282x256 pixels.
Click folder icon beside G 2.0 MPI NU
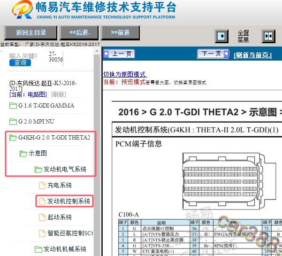(13, 122)
